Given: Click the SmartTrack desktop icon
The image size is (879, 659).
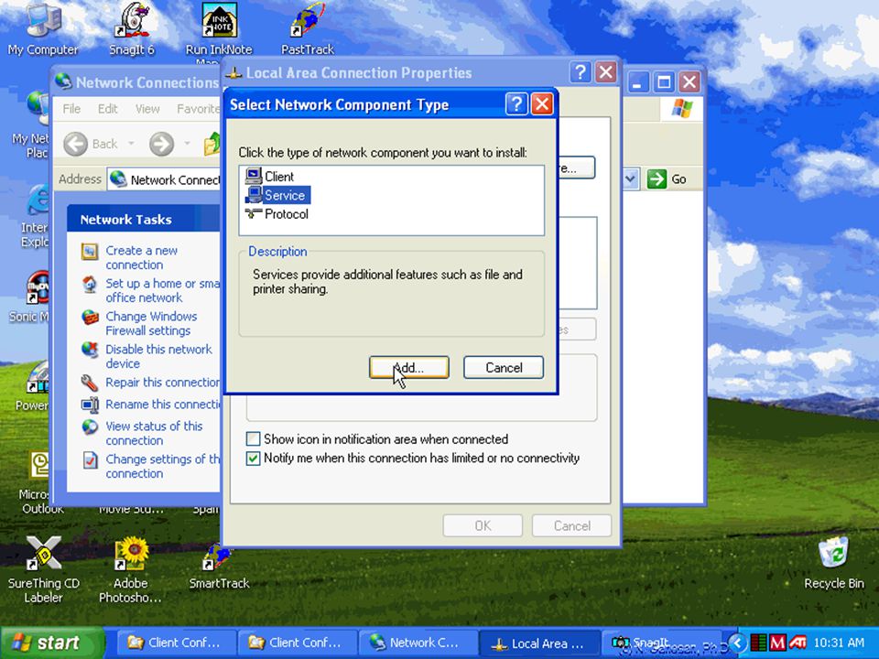Looking at the screenshot, I should point(219,566).
